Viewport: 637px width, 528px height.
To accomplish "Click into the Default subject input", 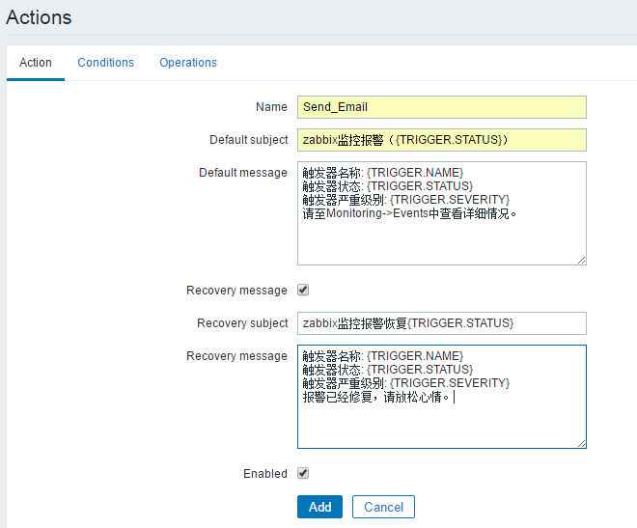I will pyautogui.click(x=441, y=140).
